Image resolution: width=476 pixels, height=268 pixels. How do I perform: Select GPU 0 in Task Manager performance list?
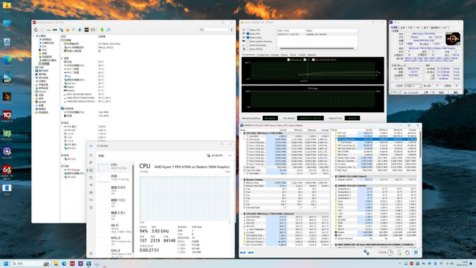pos(115,252)
